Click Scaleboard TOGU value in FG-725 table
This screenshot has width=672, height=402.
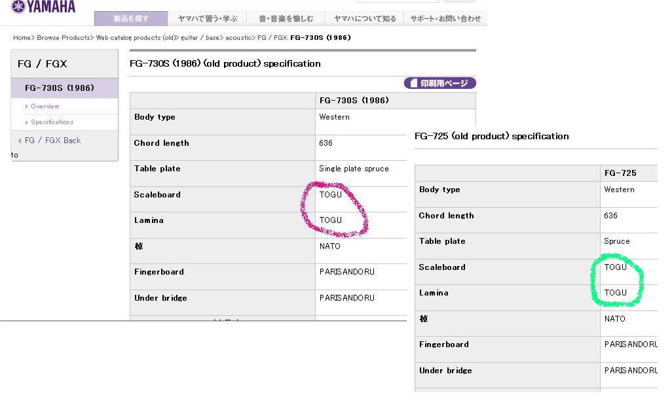coord(616,268)
